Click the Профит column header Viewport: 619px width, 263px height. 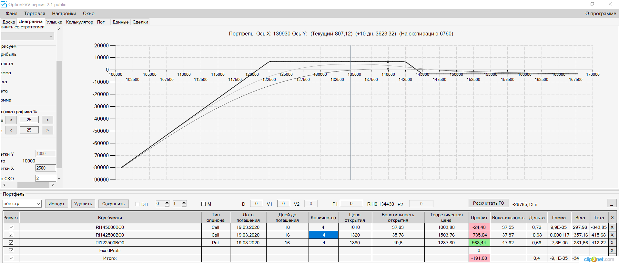click(x=479, y=218)
